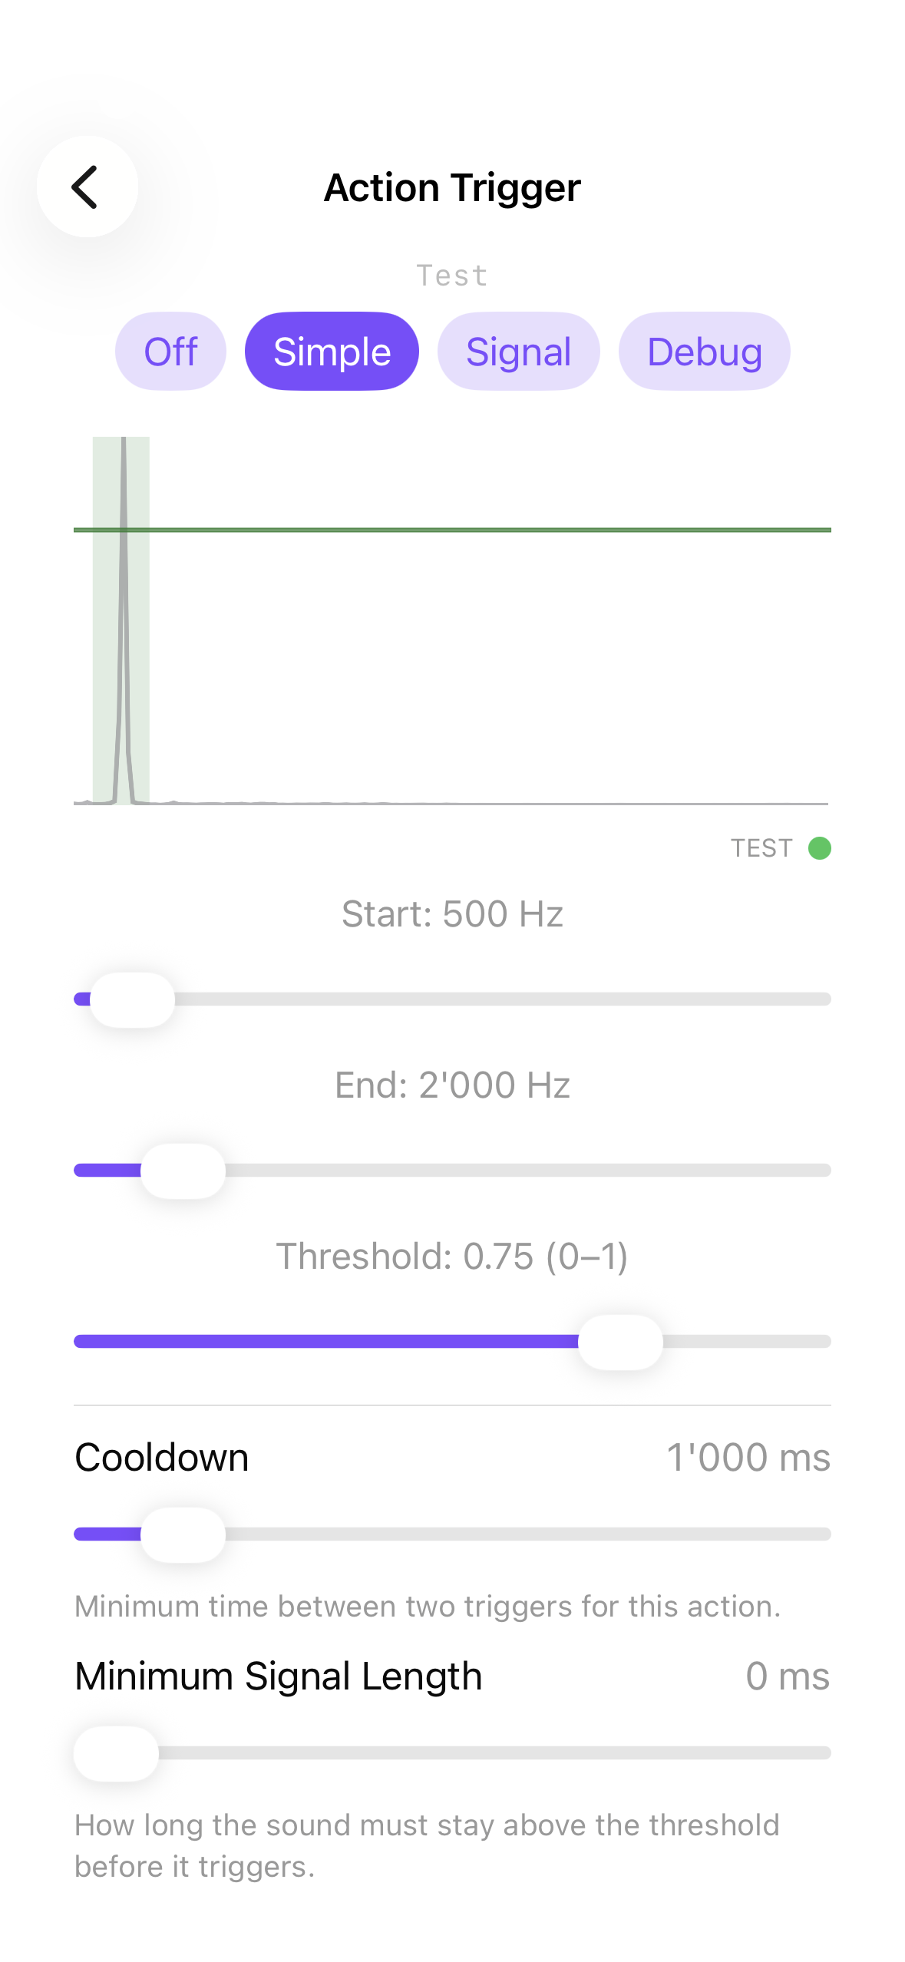This screenshot has width=905, height=1962.
Task: Tap the End: 2'000 Hz label
Action: (452, 1085)
